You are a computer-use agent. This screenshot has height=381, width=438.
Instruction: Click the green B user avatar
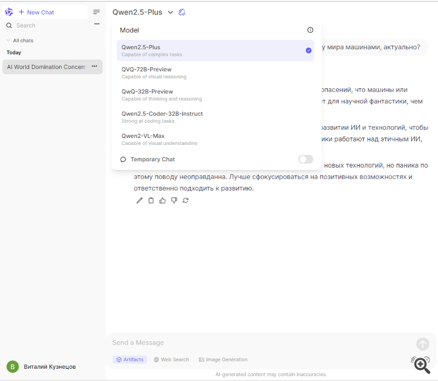click(x=13, y=367)
